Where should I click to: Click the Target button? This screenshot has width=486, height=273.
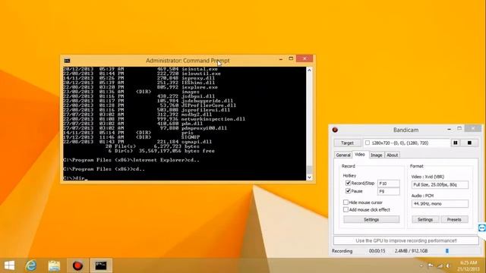(347, 143)
